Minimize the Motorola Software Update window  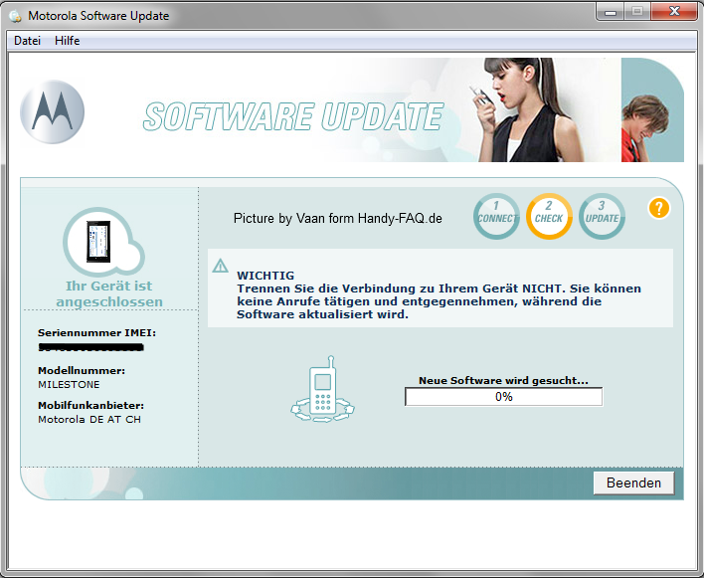click(x=611, y=11)
